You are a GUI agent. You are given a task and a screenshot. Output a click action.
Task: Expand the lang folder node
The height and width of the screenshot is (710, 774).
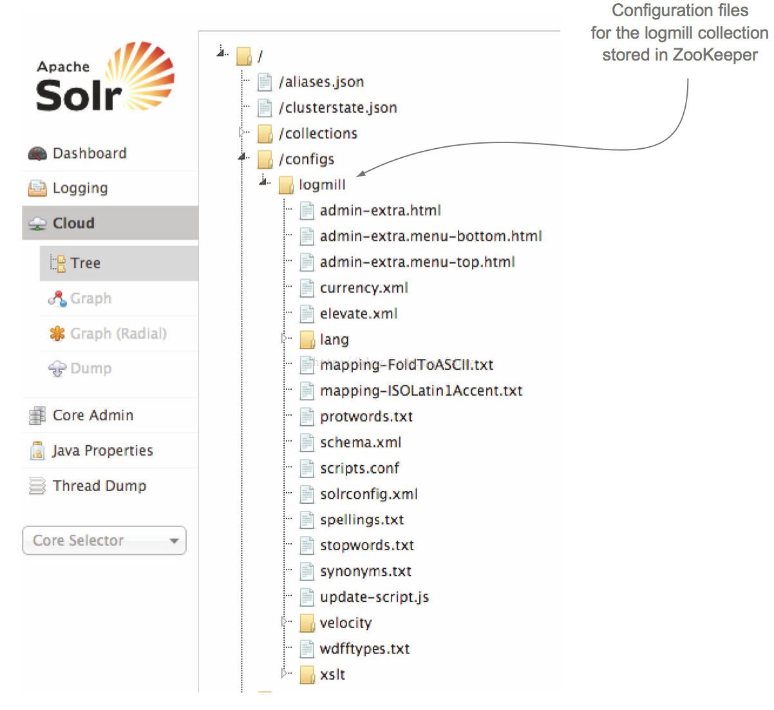[x=285, y=338]
